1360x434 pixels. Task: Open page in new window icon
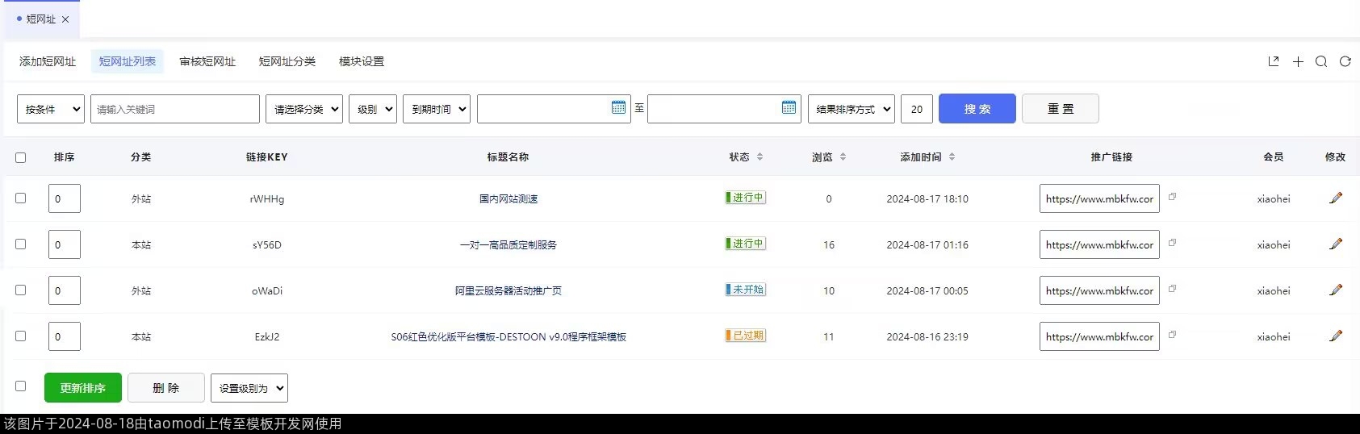click(1274, 61)
